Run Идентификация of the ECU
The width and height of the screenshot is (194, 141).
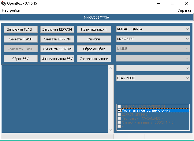coord(94,29)
